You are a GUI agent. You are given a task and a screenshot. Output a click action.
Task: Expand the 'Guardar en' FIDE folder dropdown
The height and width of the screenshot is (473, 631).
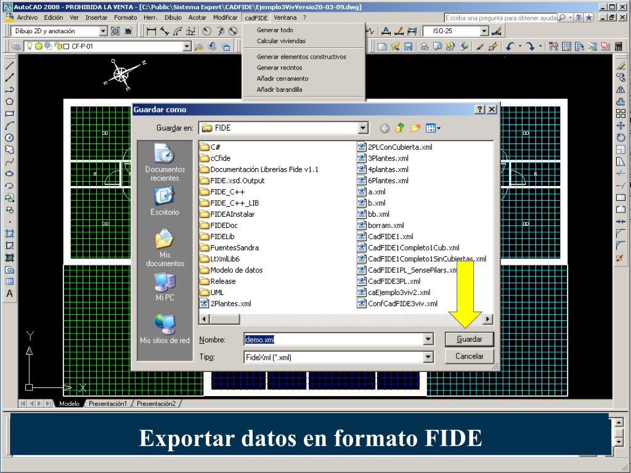(x=362, y=128)
